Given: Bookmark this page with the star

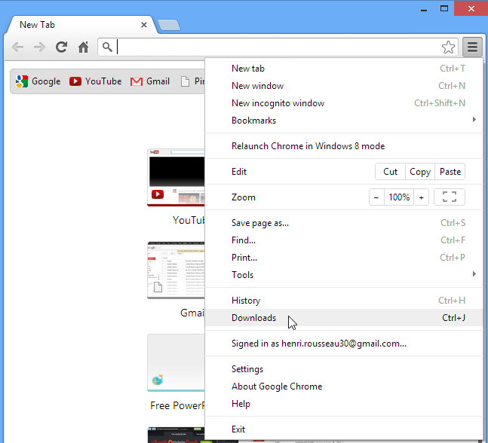Looking at the screenshot, I should (x=448, y=47).
